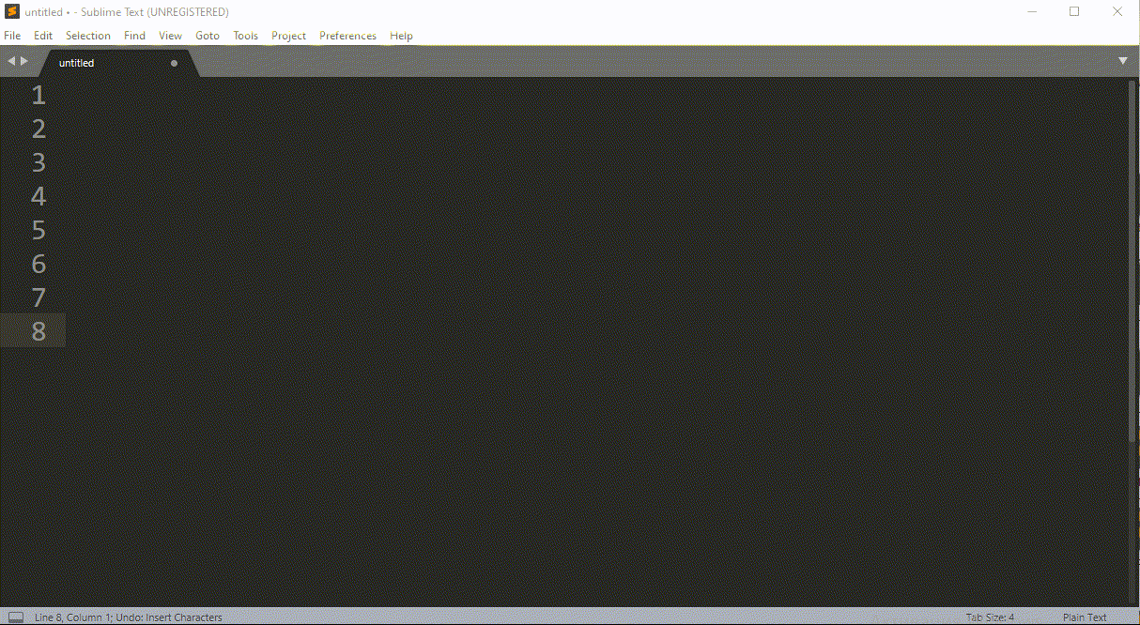Click line number 5 in gutter
1140x625 pixels.
(39, 230)
